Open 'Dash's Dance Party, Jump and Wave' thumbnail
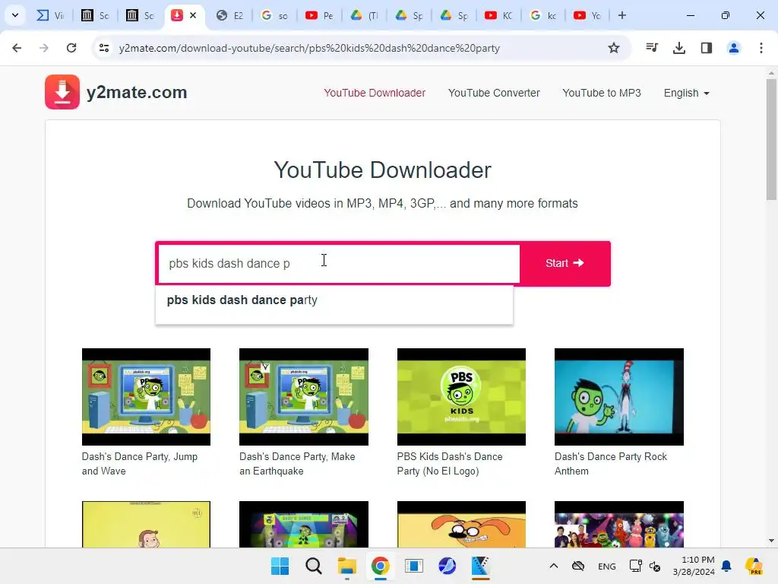The image size is (778, 584). coord(146,397)
